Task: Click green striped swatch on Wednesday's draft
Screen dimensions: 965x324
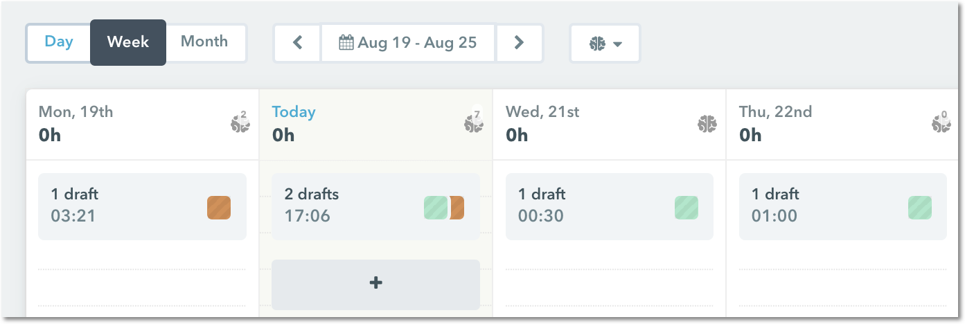Action: tap(687, 208)
